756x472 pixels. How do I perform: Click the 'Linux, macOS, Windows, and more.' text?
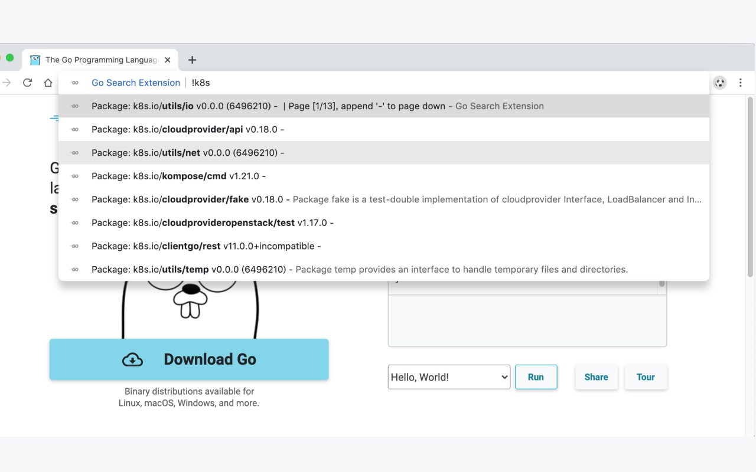tap(189, 404)
